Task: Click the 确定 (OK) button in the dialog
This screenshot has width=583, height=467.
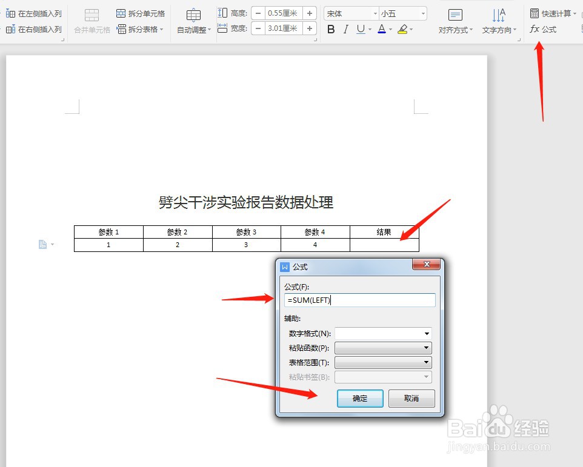Action: point(360,399)
